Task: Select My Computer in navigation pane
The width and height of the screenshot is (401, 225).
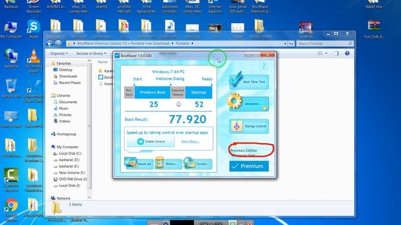Action: coord(67,147)
